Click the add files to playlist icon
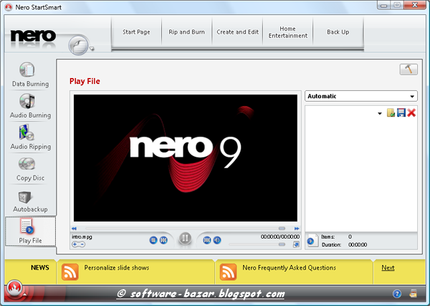Viewport: 430px width, 306px height. pos(391,112)
